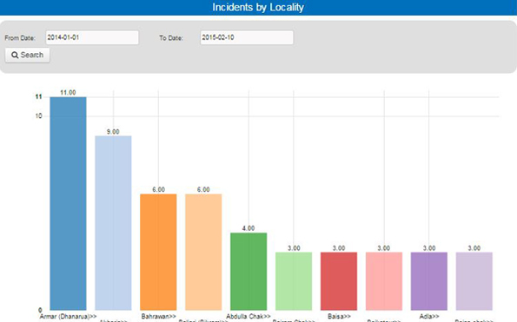Click the 'To Date:' label

tap(171, 38)
